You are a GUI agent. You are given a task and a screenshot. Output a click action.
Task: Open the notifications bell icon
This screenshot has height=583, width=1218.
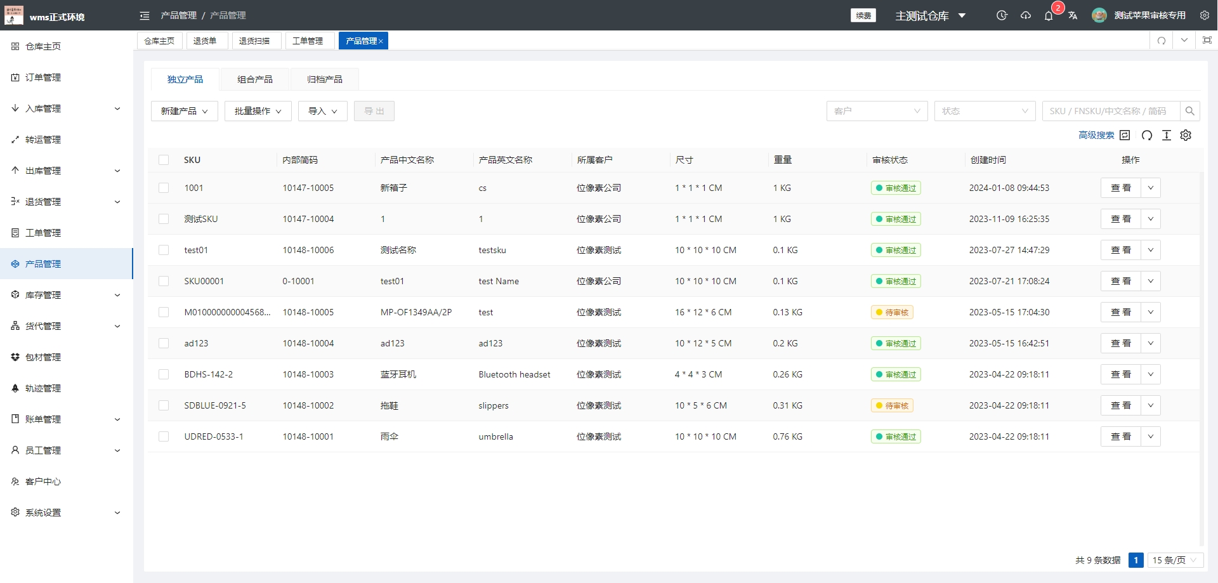1049,16
